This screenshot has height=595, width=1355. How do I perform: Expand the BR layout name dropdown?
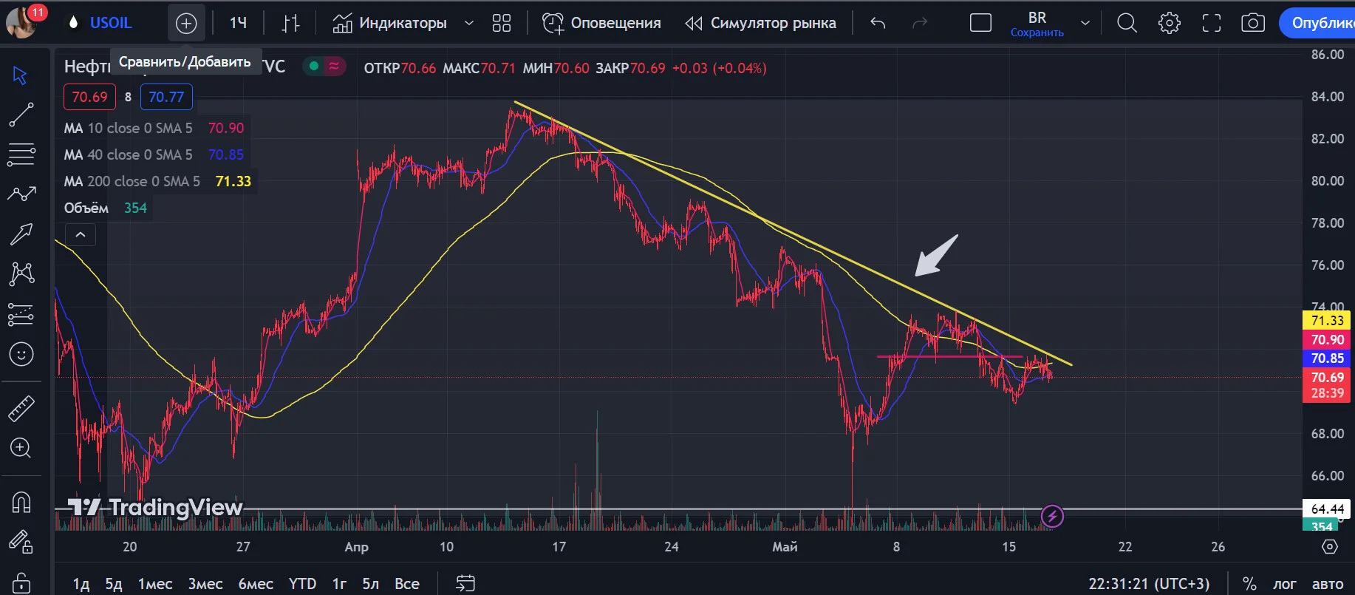point(1085,24)
